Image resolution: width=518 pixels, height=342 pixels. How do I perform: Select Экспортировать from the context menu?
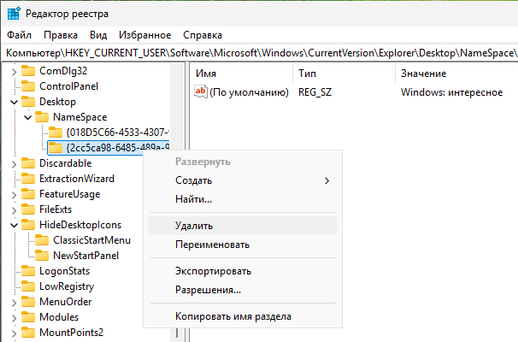tap(213, 271)
